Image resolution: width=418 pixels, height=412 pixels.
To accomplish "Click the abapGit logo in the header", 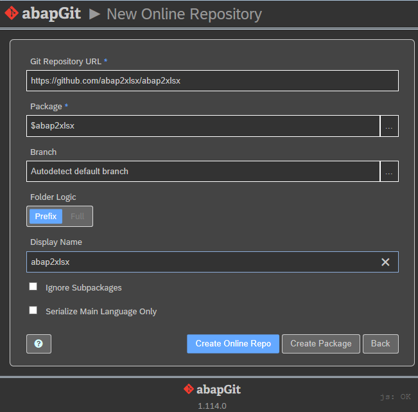I will tap(42, 13).
